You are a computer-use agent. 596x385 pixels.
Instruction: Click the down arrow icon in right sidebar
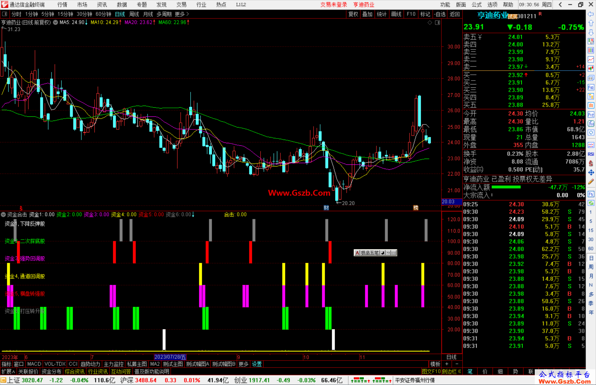591,32
